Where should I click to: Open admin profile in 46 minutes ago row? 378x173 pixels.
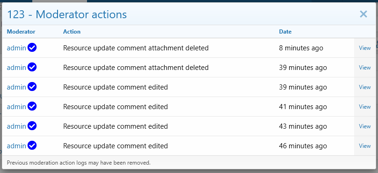pos(16,146)
